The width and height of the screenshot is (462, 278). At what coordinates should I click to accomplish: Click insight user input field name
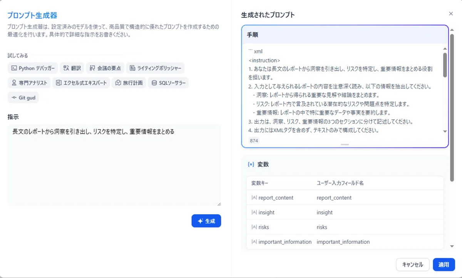pos(325,212)
